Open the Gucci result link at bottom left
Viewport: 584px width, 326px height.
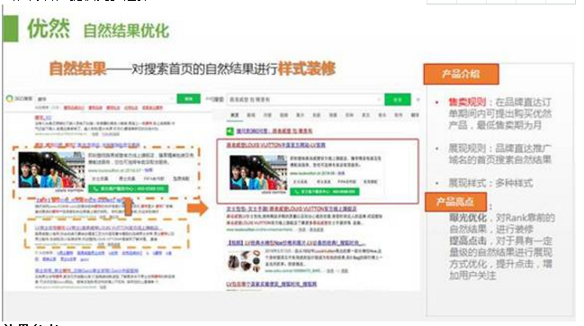(86, 270)
